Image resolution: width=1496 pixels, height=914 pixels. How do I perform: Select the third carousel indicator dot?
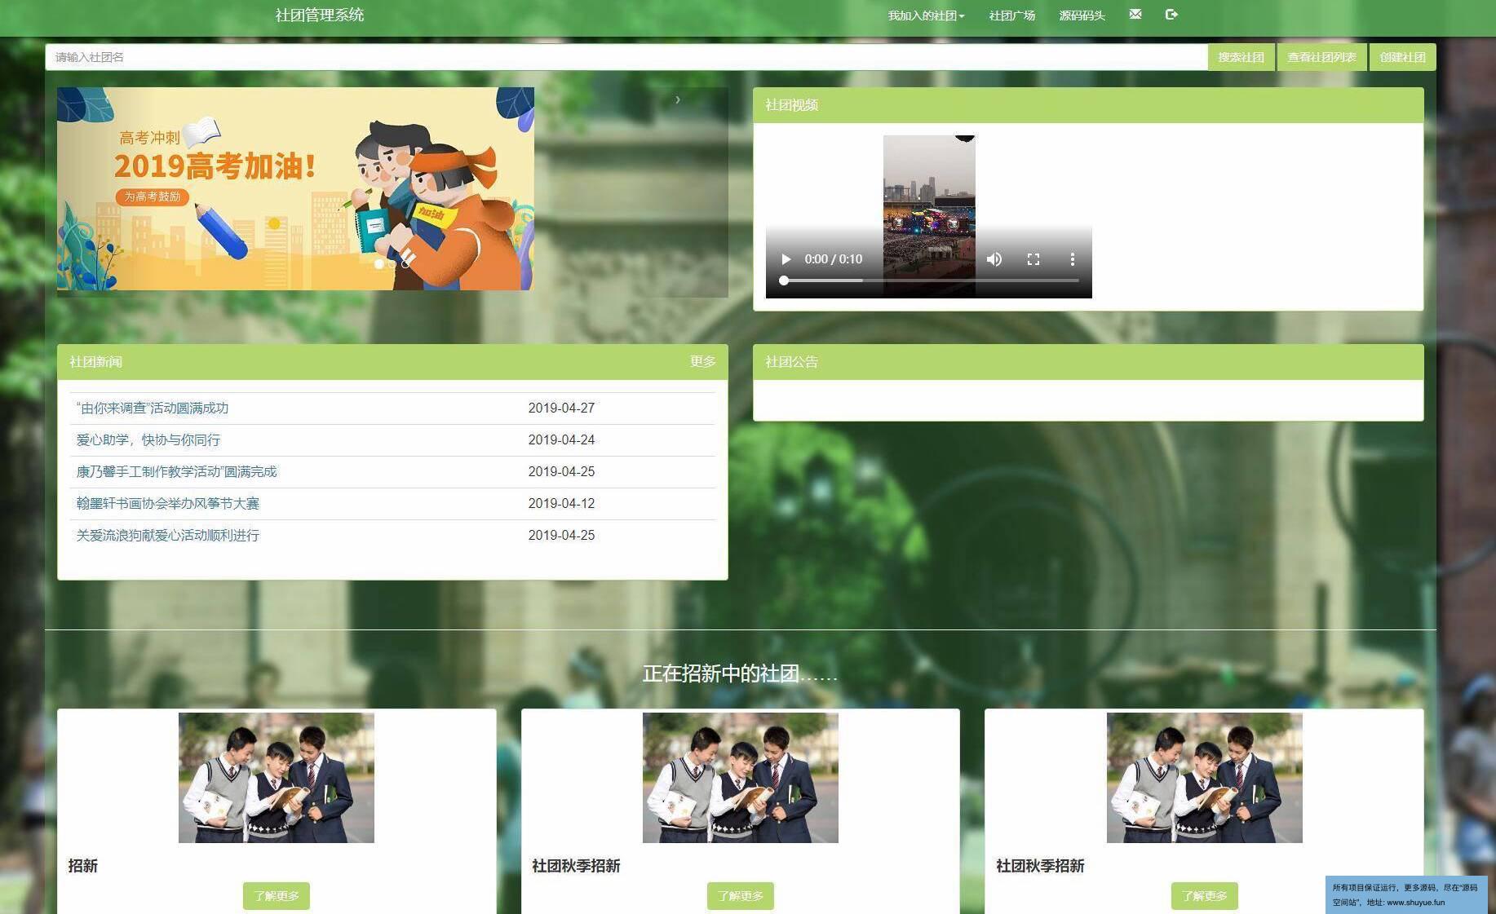point(405,263)
